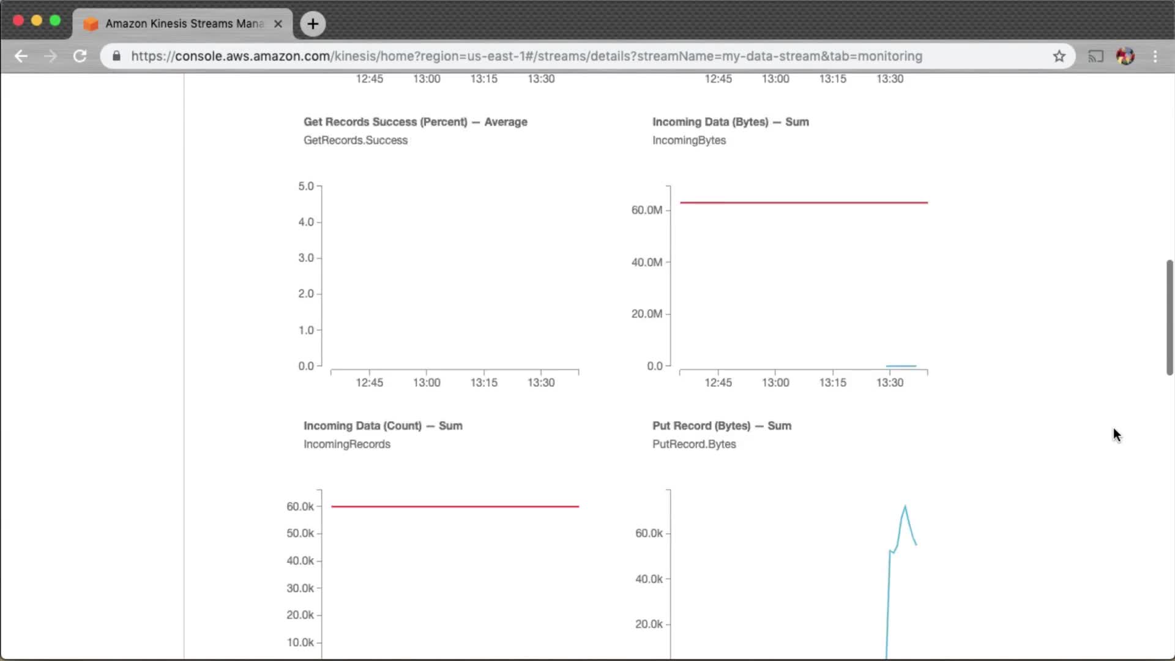This screenshot has height=661, width=1175.
Task: Click the cast screen icon
Action: [x=1095, y=56]
